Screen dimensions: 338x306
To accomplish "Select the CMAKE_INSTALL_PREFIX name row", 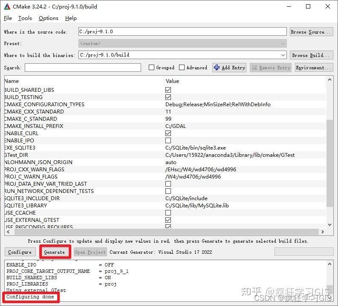I will tap(34, 126).
